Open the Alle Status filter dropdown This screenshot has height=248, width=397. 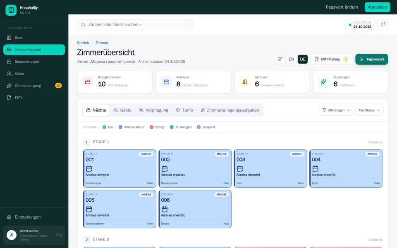coord(369,110)
